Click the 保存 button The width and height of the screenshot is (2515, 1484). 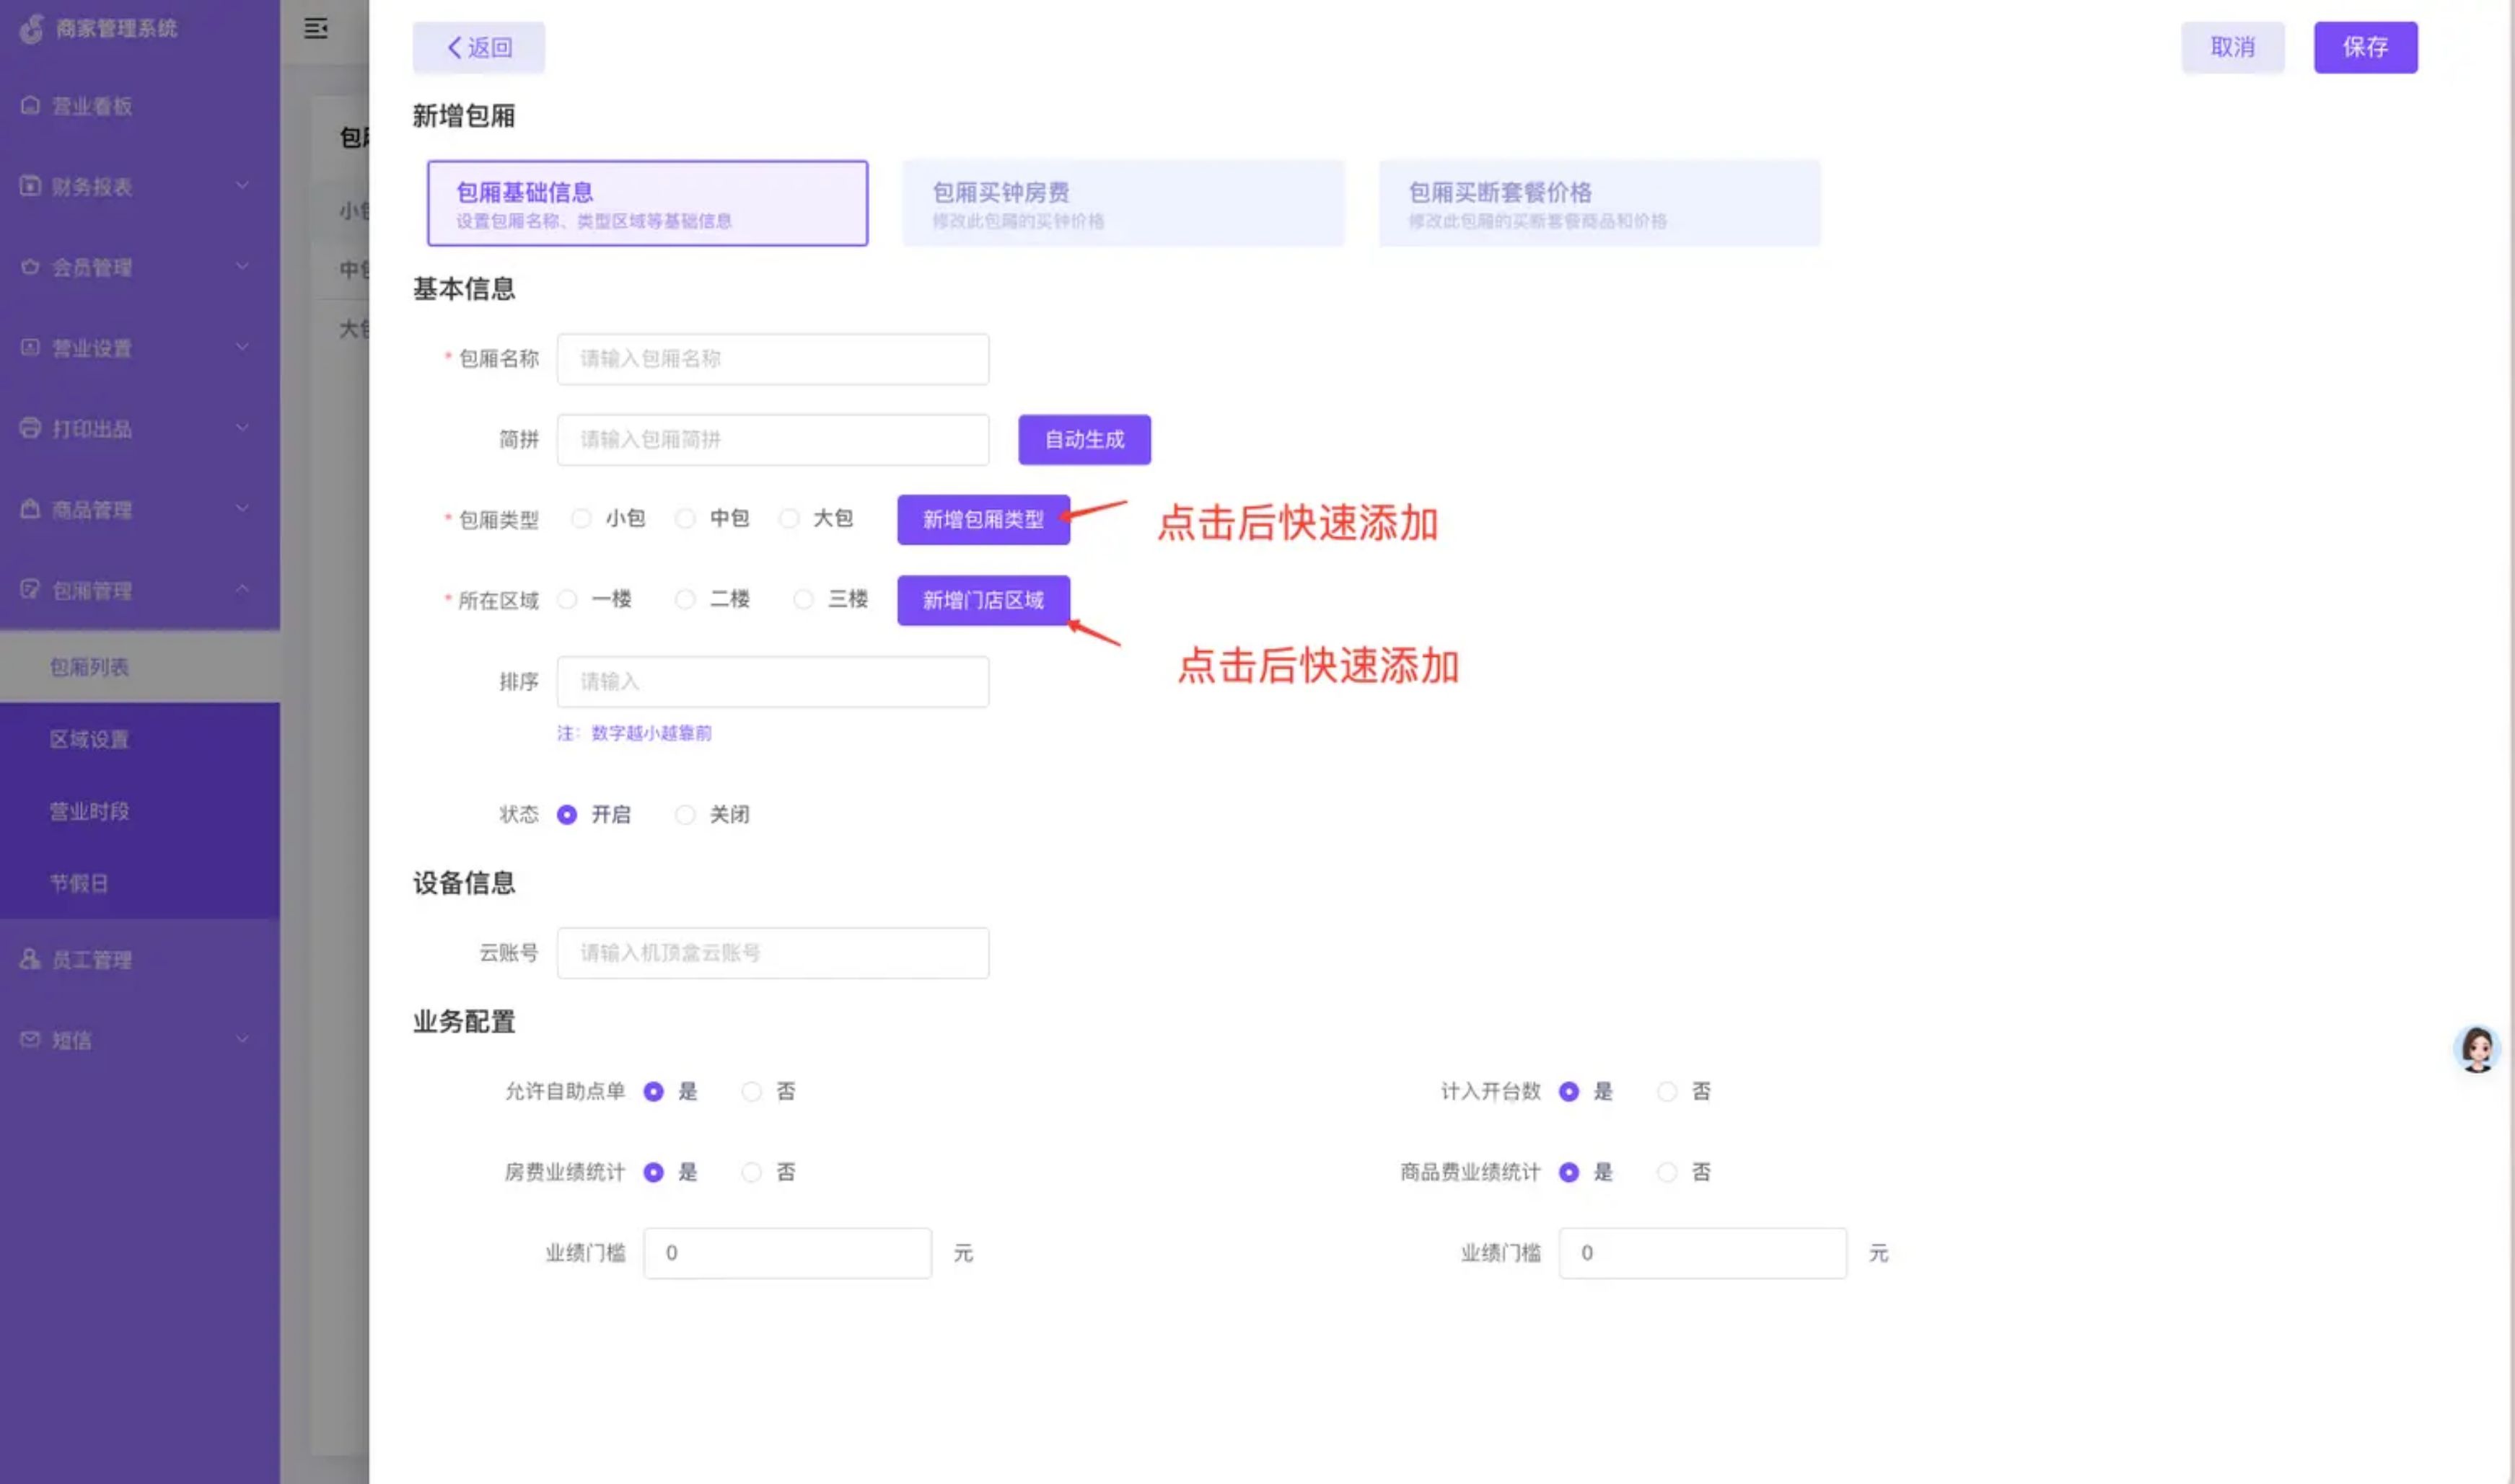coord(2365,47)
